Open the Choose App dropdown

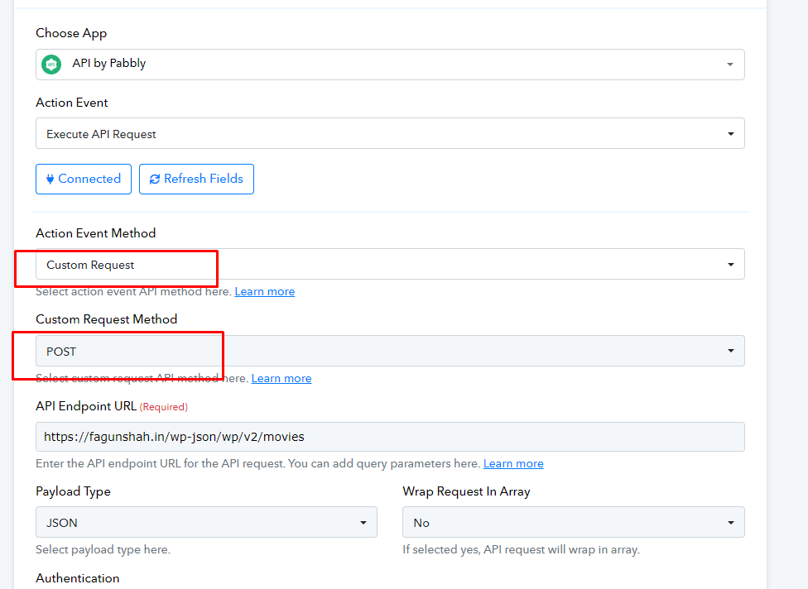click(x=390, y=65)
